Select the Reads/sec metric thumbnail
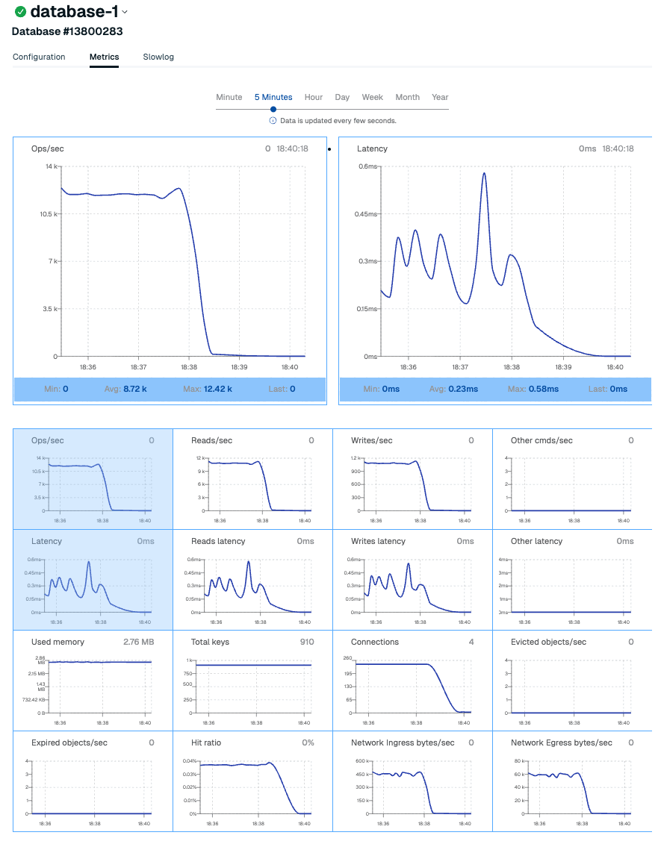Viewport: 661px width, 844px height. [x=252, y=479]
